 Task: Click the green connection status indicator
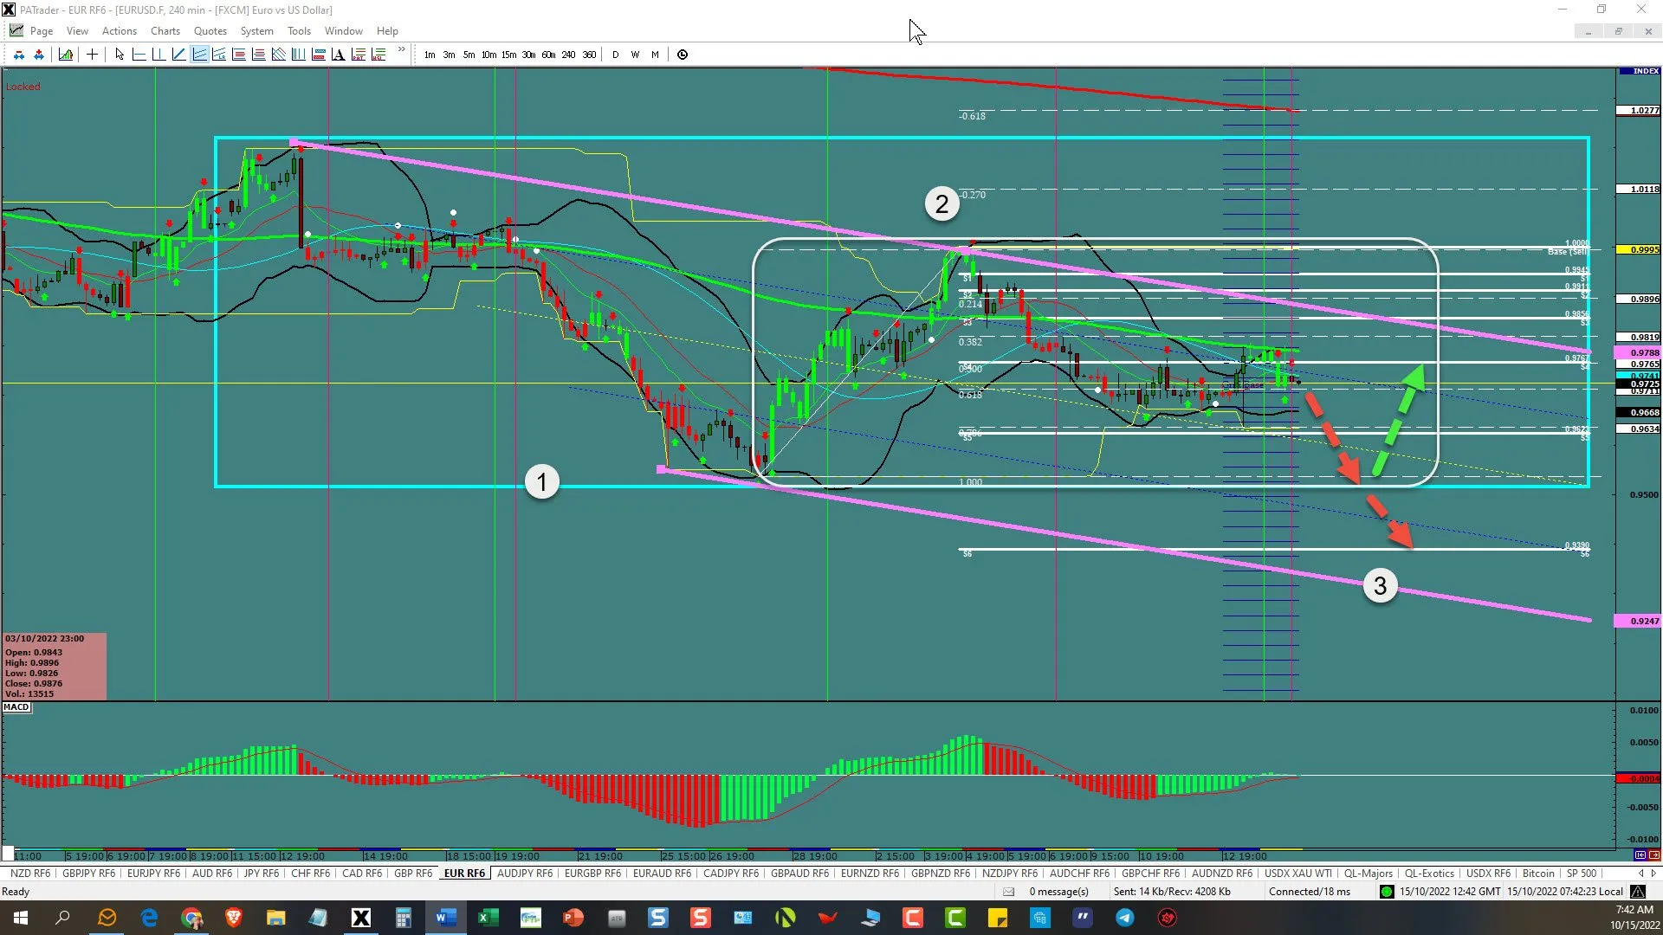pos(1387,892)
